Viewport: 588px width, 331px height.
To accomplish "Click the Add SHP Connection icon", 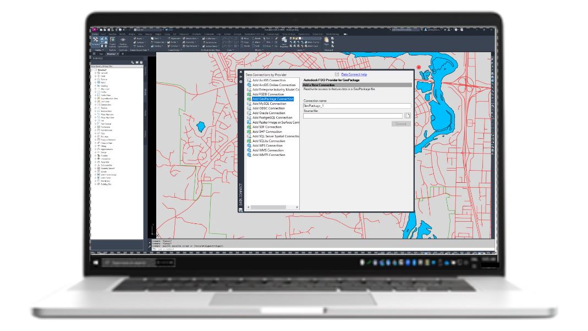I will [x=249, y=132].
